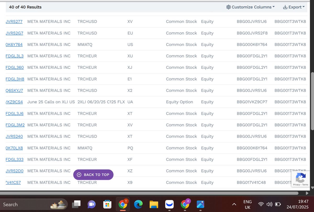Open the FDGL3J6 identifier link
Viewport: 314px width, 212px height.
[x=15, y=113]
